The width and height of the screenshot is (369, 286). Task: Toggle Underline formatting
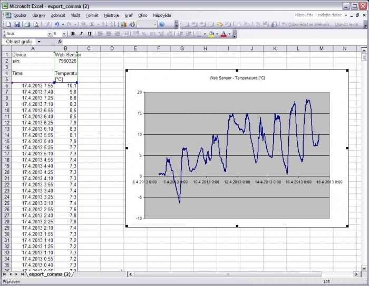(x=90, y=34)
